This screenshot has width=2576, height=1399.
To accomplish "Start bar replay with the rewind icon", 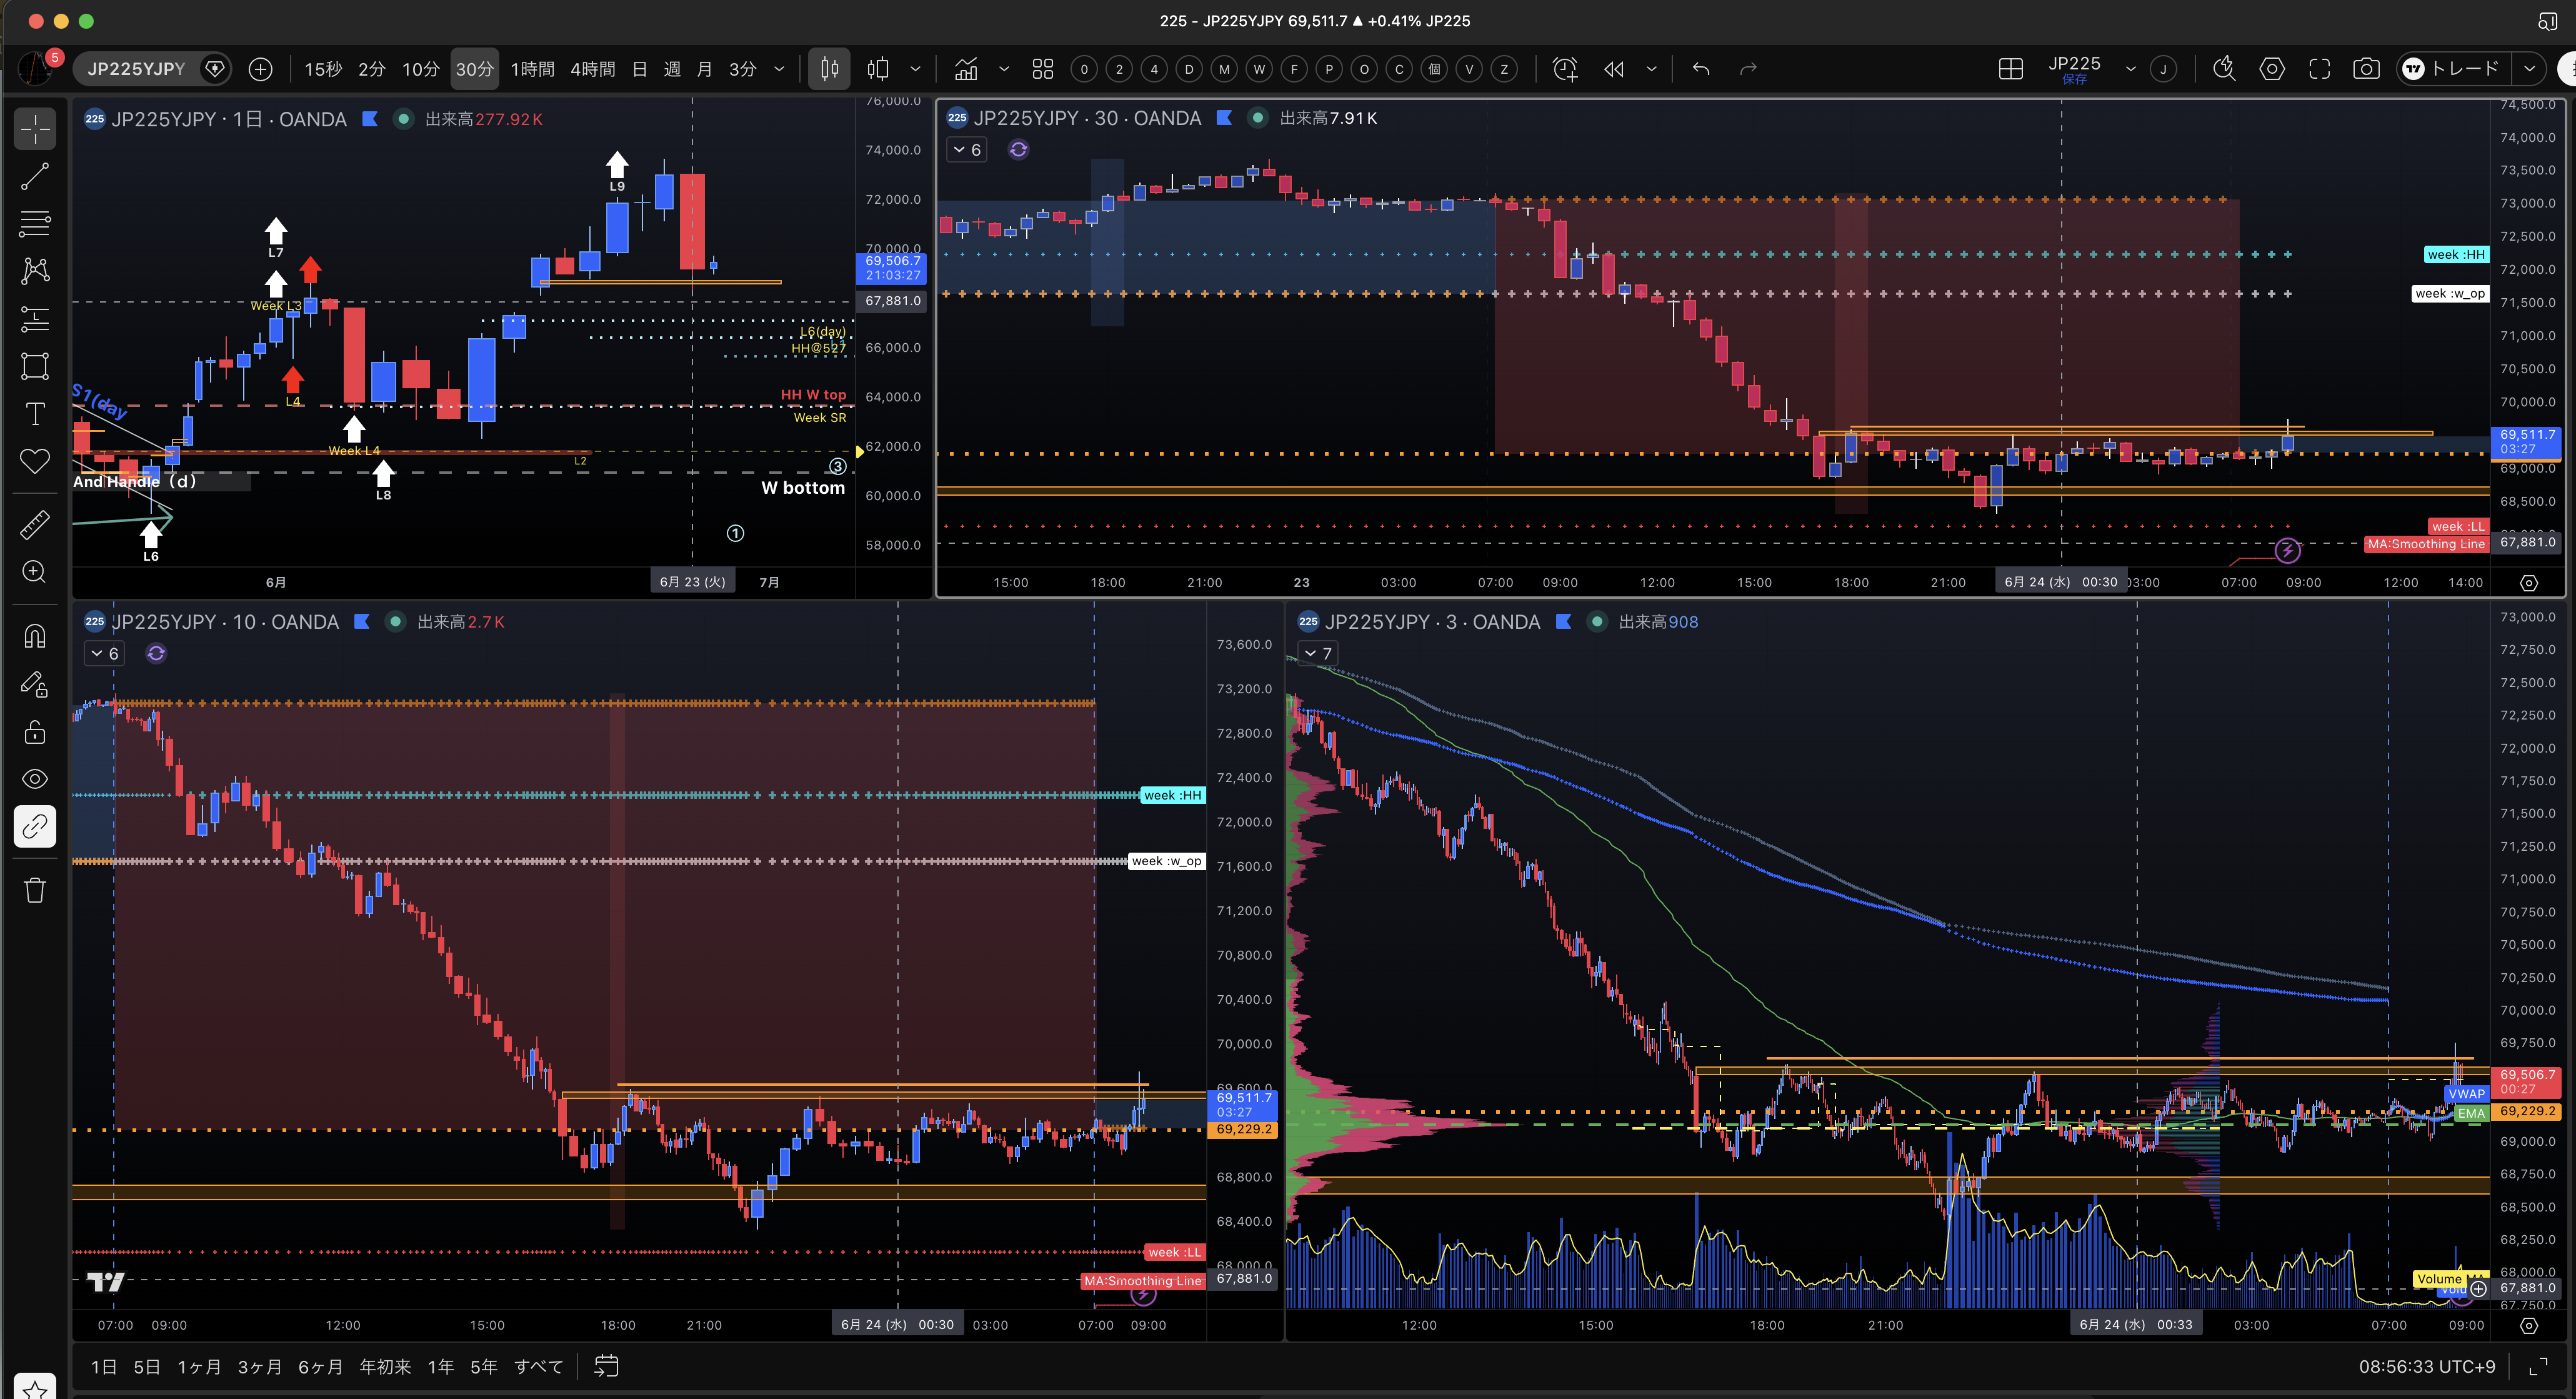I will (1614, 69).
